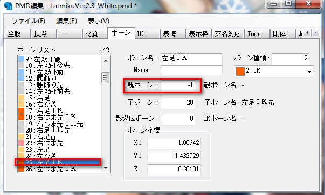Select bone 10 : 左スカート後先
The image size is (325, 195).
pyautogui.click(x=59, y=66)
